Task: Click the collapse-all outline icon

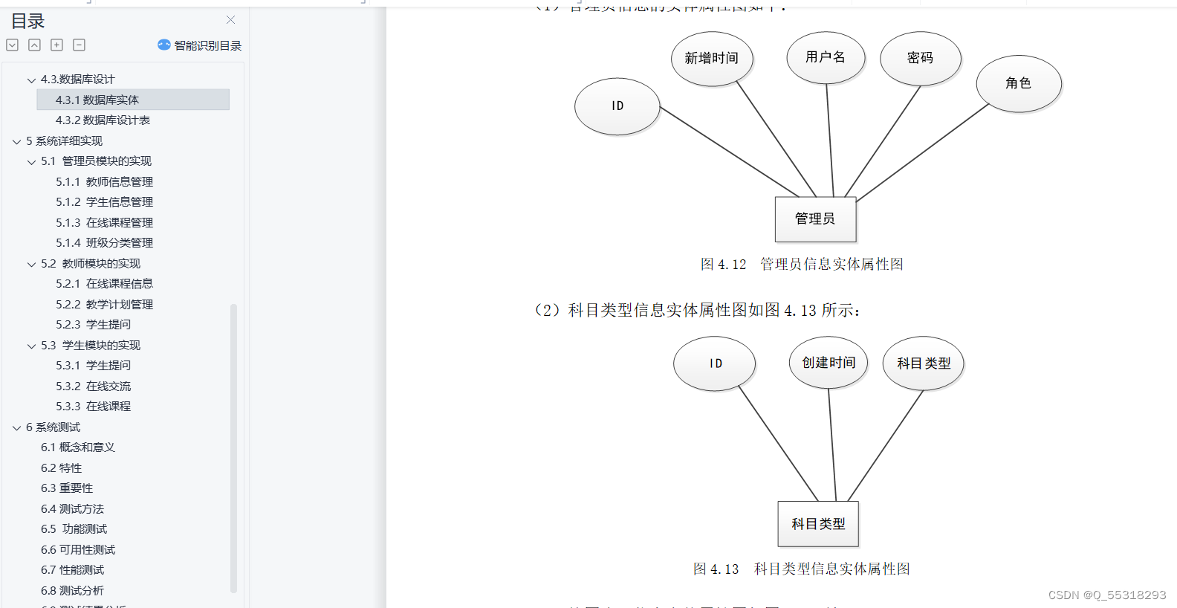Action: [34, 45]
